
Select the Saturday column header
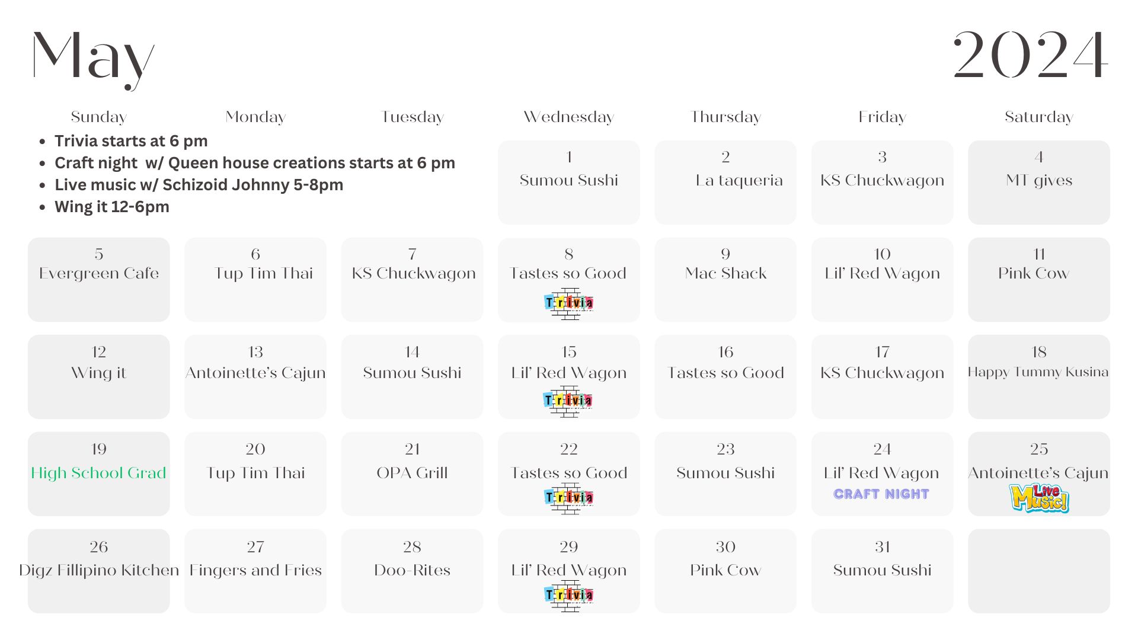tap(1038, 117)
